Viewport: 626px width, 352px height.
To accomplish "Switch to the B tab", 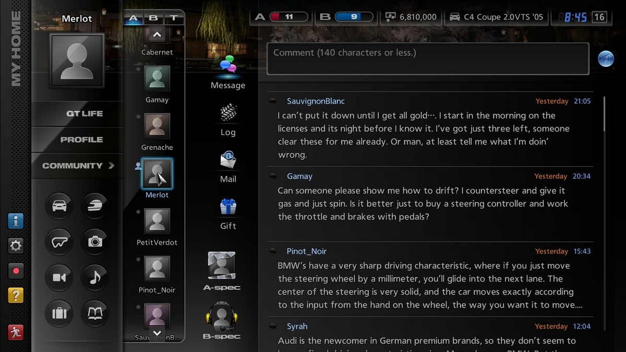I will click(153, 18).
